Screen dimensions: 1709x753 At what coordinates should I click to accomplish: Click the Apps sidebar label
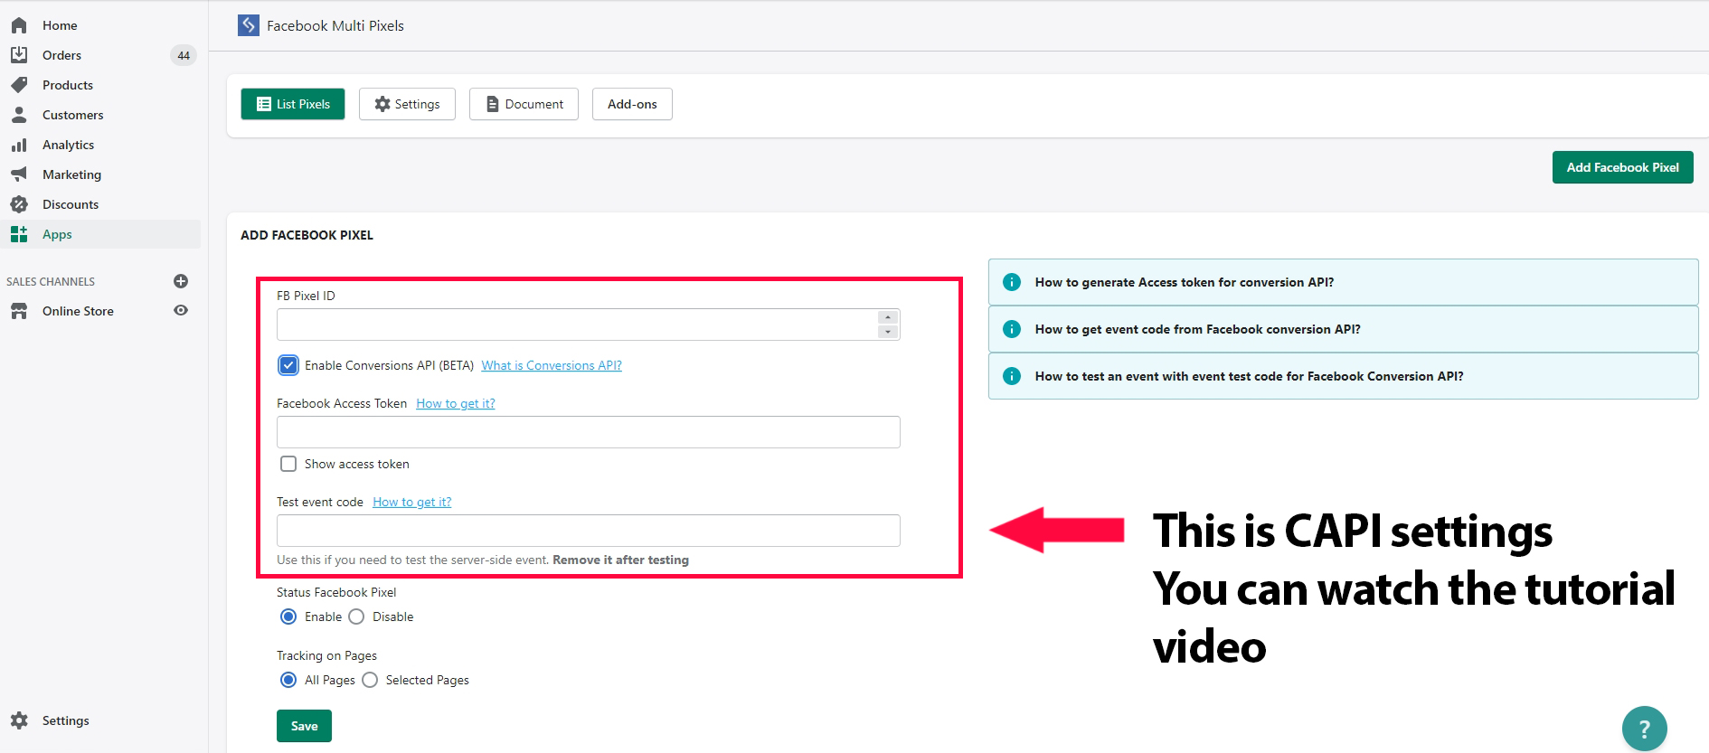57,234
